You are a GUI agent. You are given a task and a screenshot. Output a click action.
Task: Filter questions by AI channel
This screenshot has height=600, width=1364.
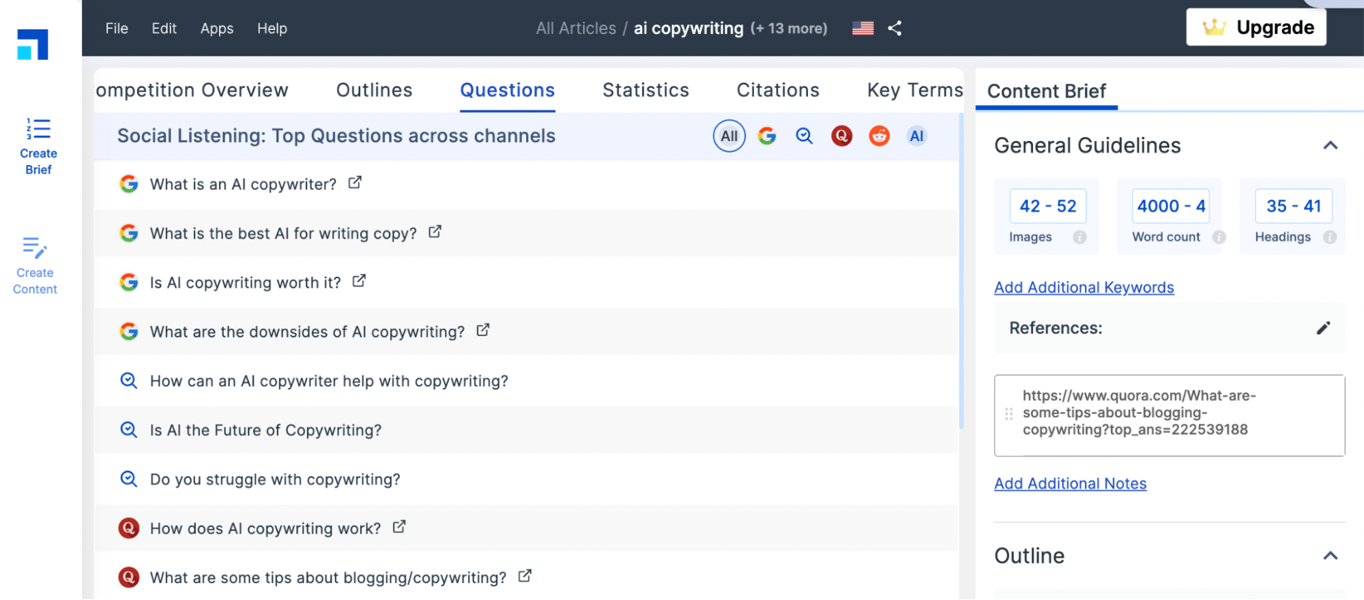pos(916,136)
